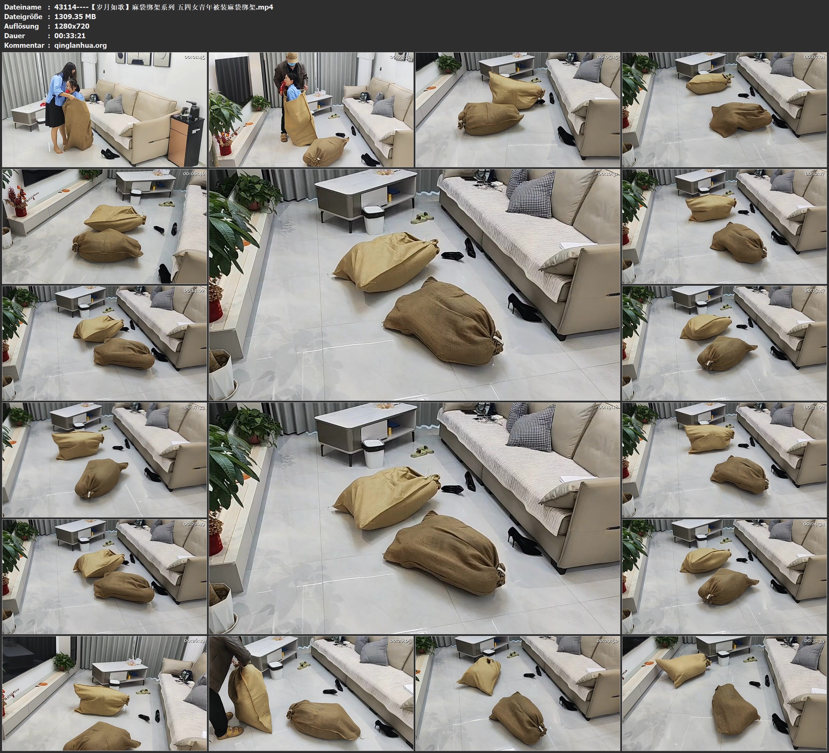Open the small thumbnail at 00:08:46
Image resolution: width=829 pixels, height=753 pixels.
(x=105, y=226)
